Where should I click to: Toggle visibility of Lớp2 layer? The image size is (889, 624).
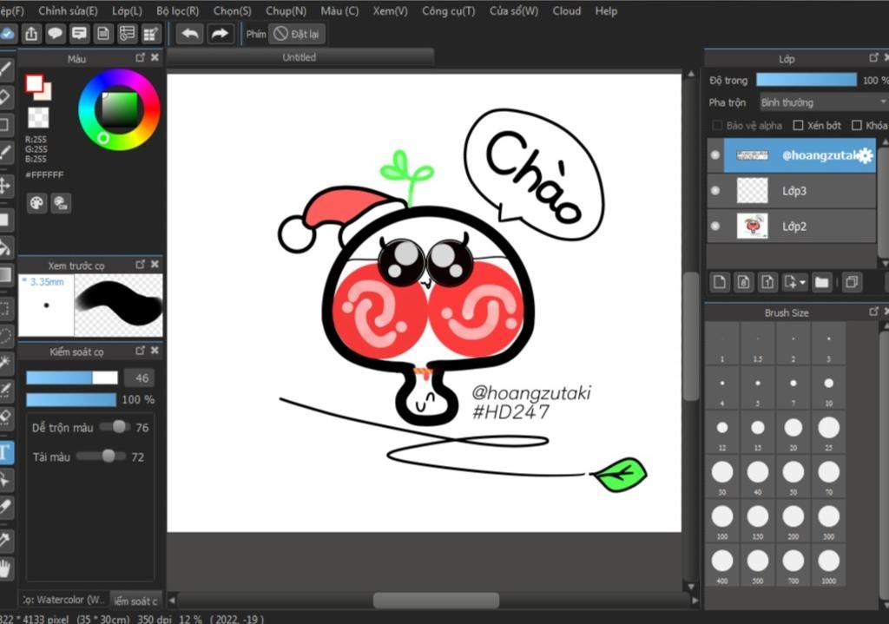point(715,227)
